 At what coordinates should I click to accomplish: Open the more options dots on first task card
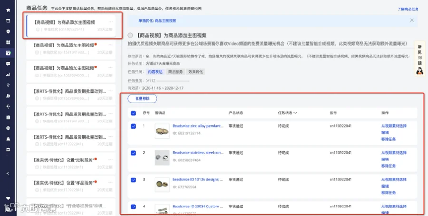pyautogui.click(x=110, y=22)
